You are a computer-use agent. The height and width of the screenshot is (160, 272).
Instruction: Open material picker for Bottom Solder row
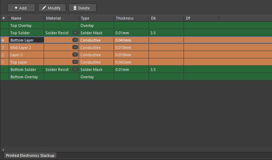pyautogui.click(x=75, y=69)
